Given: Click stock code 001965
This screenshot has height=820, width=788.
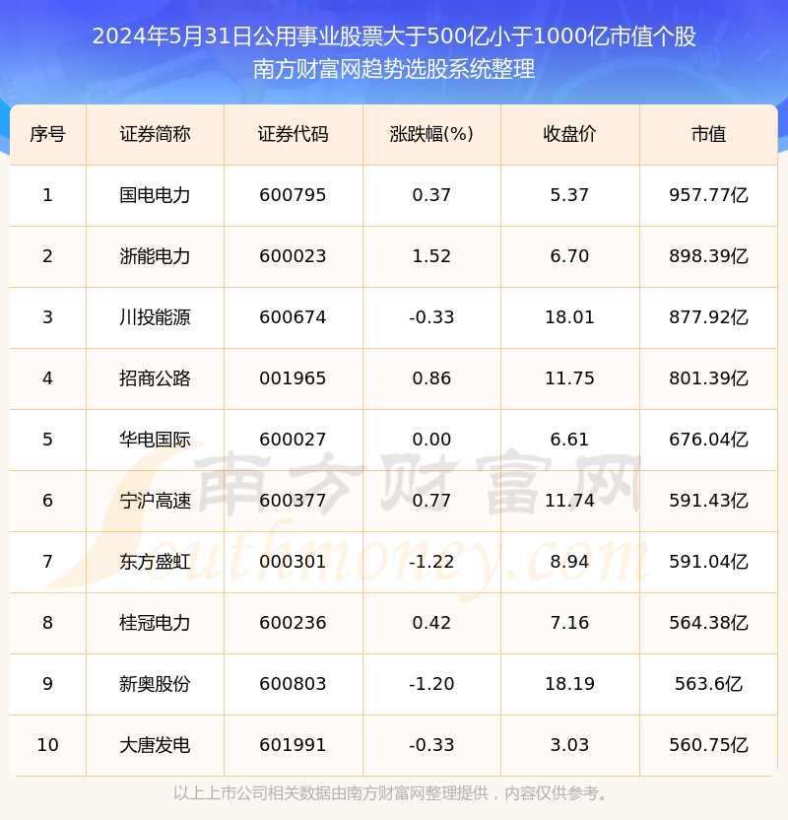Looking at the screenshot, I should click(x=293, y=378).
